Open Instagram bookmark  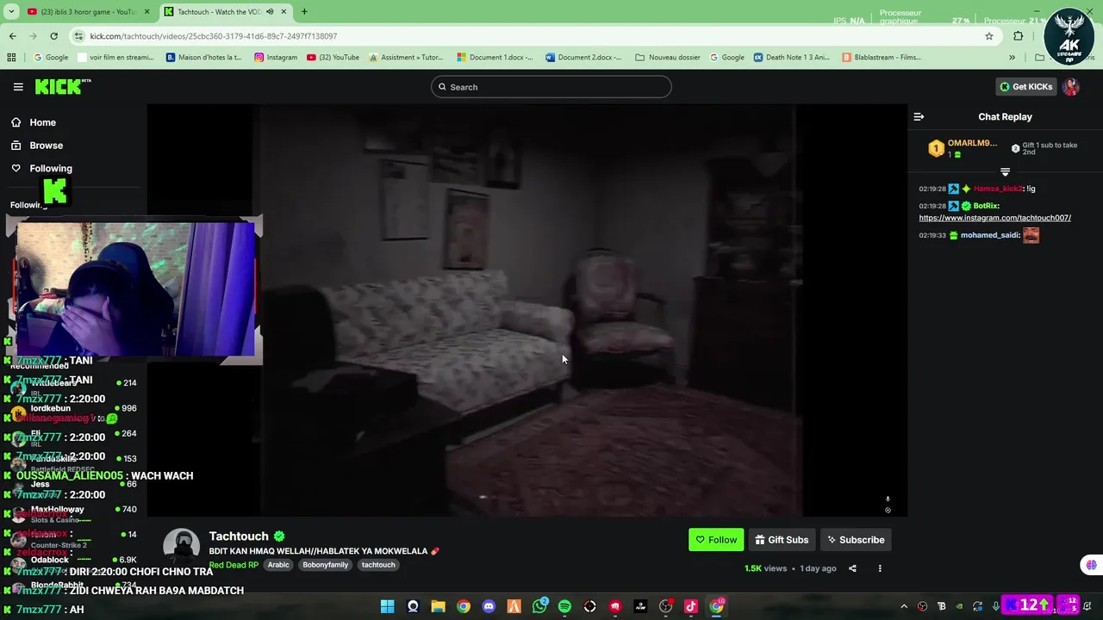[276, 58]
